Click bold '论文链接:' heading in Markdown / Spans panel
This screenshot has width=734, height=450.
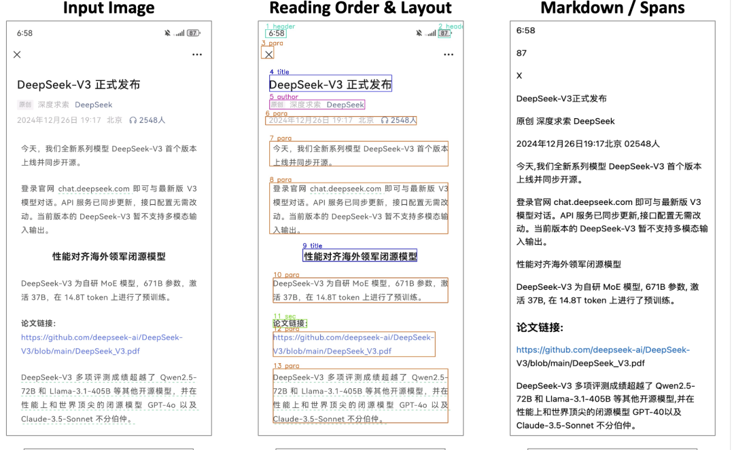[540, 328]
